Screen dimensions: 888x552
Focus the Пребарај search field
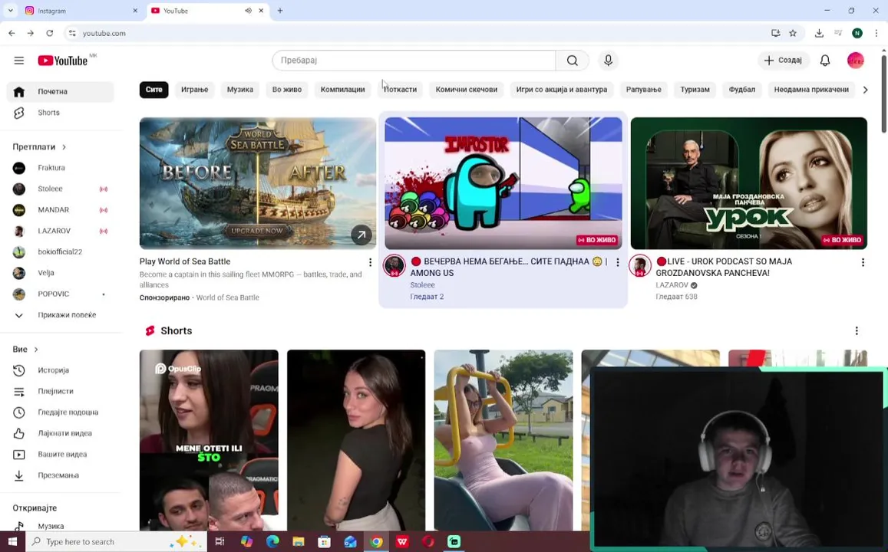pos(414,61)
